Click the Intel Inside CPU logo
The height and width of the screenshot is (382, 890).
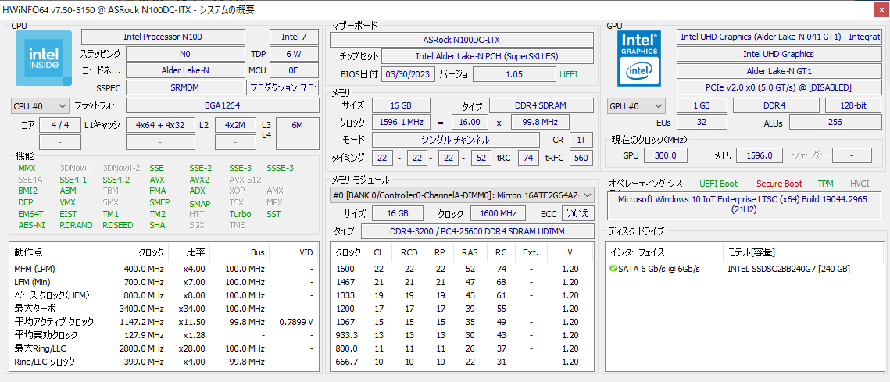44,58
